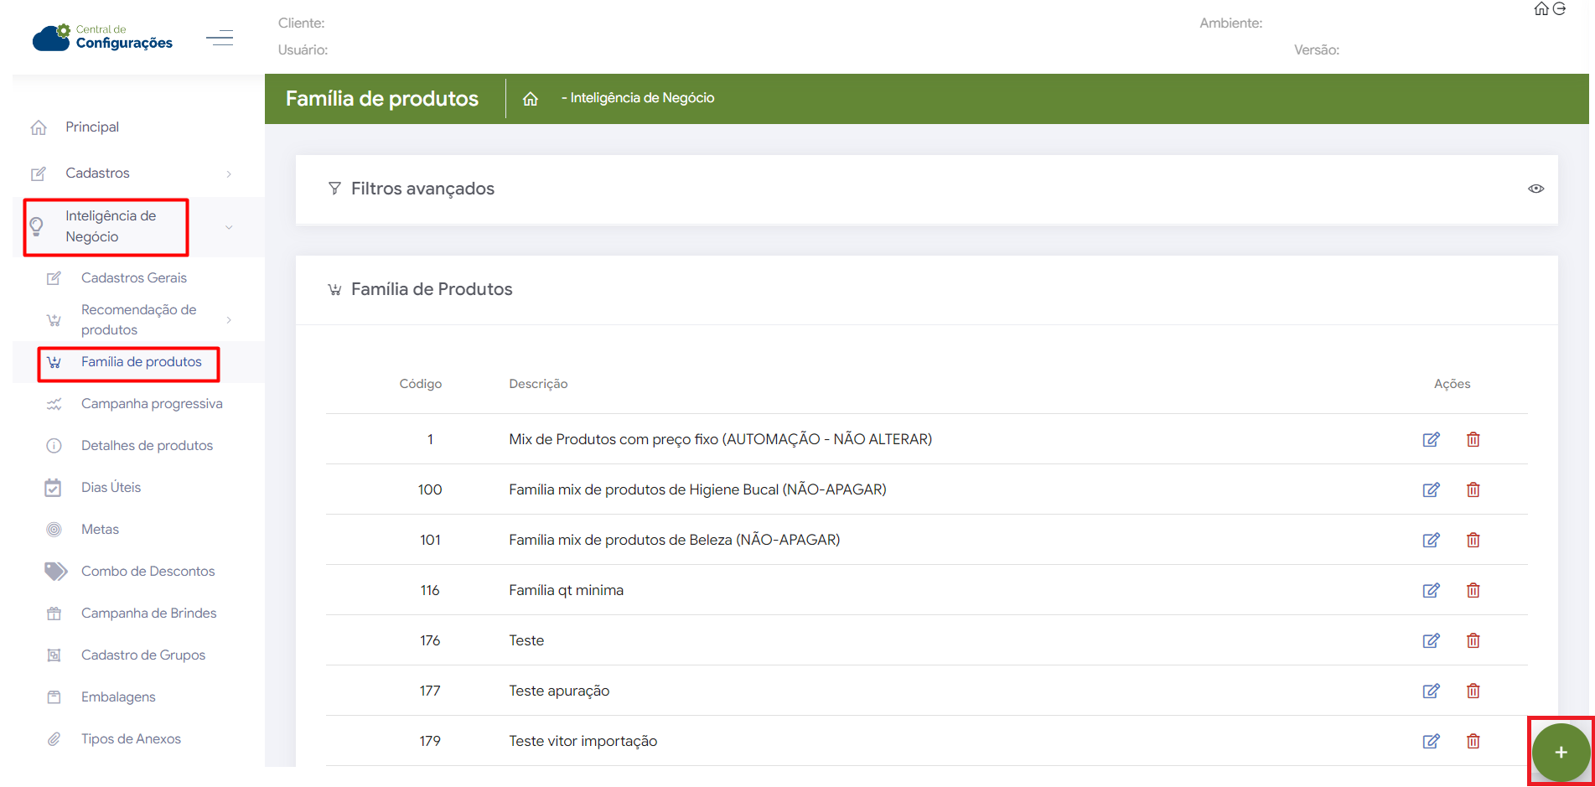Edit the family with code 100
1595x787 pixels.
(x=1431, y=489)
